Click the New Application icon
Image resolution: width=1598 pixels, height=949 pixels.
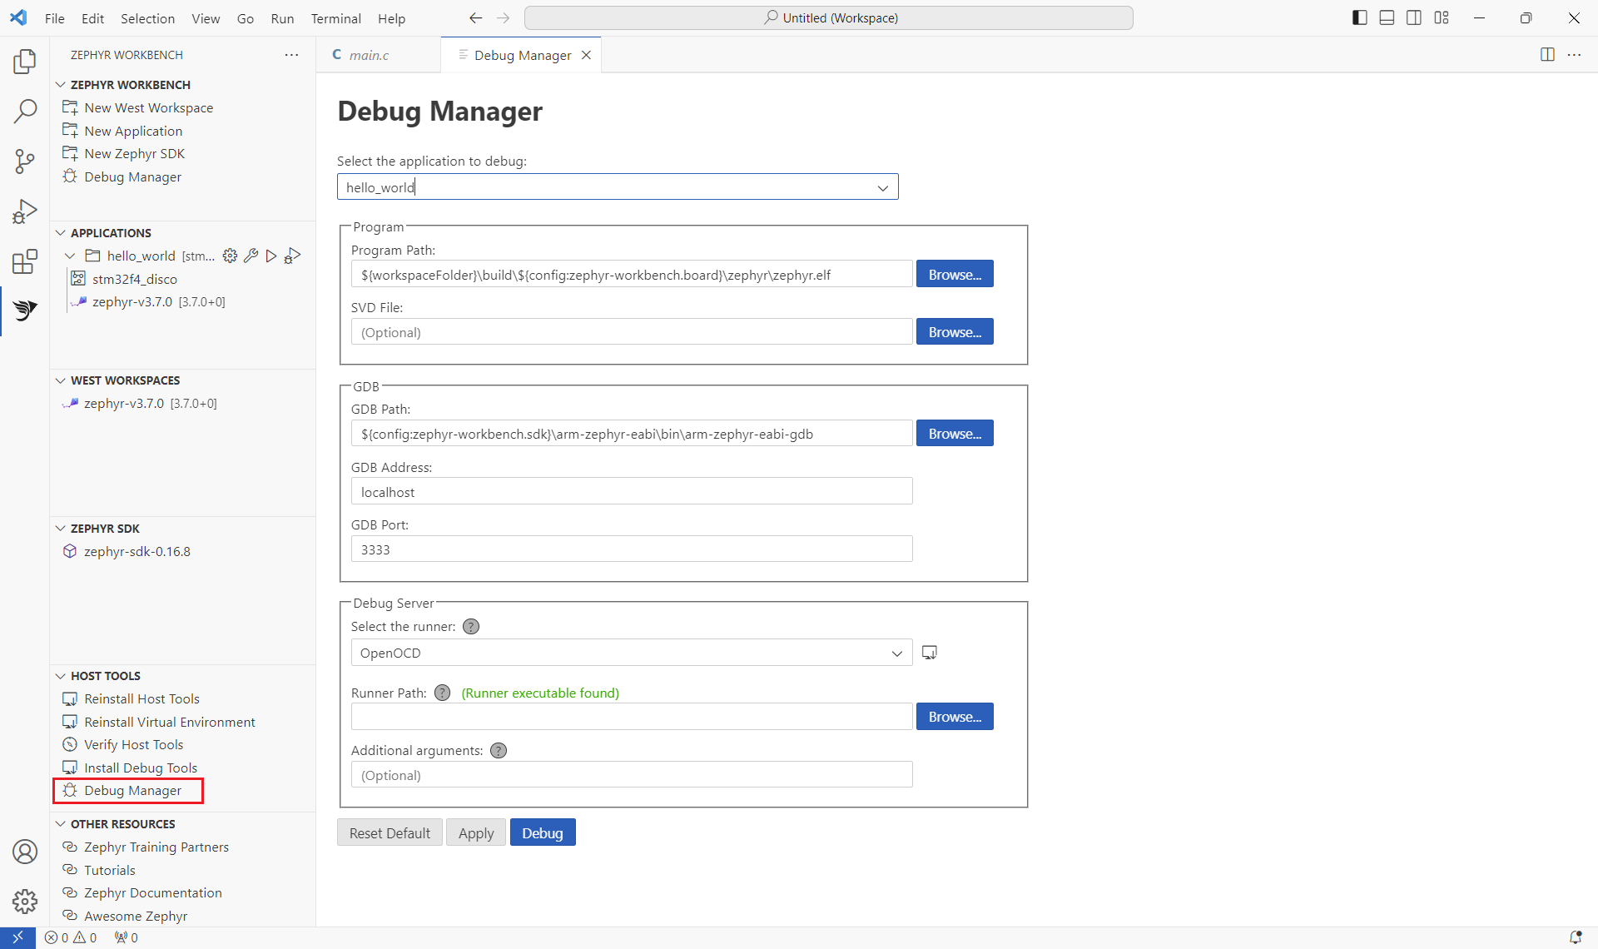point(71,130)
